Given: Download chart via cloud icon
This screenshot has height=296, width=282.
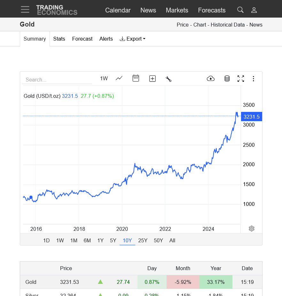Looking at the screenshot, I should [x=211, y=79].
